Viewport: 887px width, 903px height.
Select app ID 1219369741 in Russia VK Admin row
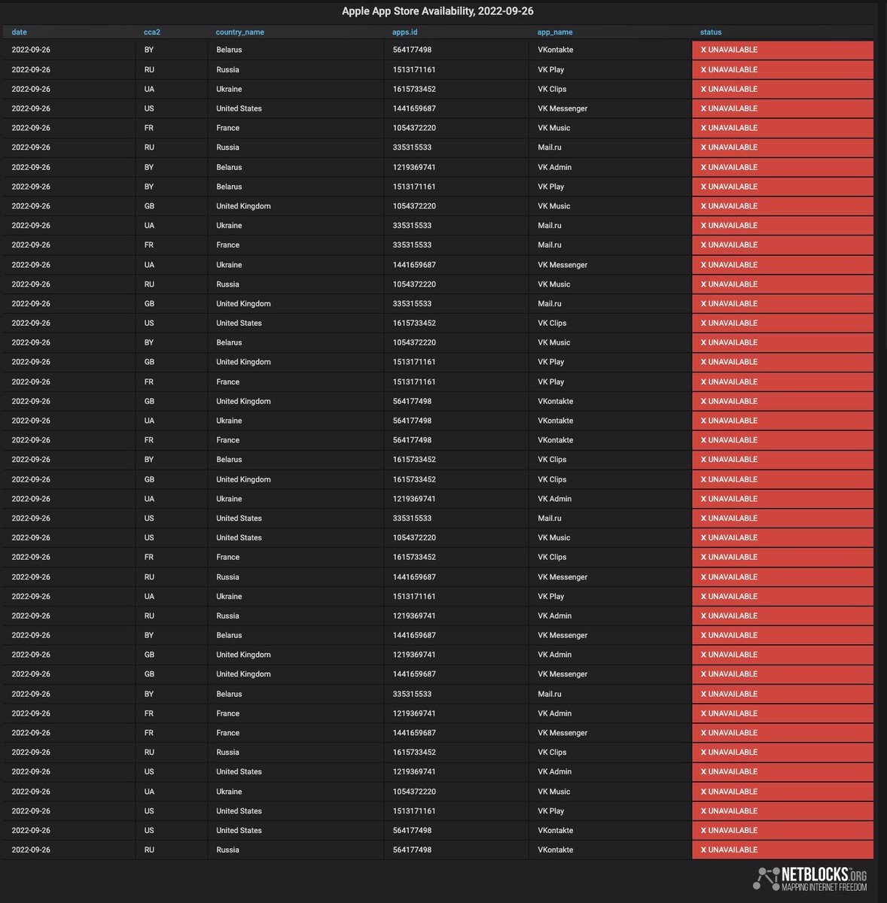[x=414, y=616]
